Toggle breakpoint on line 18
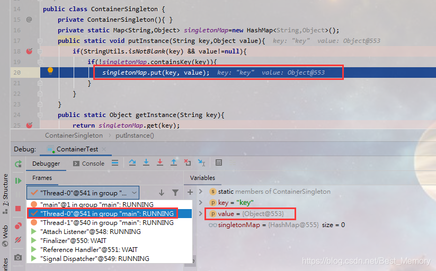This screenshot has height=271, width=436. (x=29, y=51)
